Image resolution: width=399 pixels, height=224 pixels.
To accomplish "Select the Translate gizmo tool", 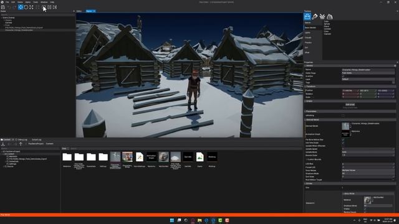I will [21, 7].
